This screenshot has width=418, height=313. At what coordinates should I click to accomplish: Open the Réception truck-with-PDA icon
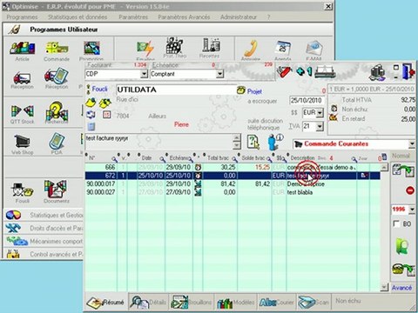tap(57, 76)
